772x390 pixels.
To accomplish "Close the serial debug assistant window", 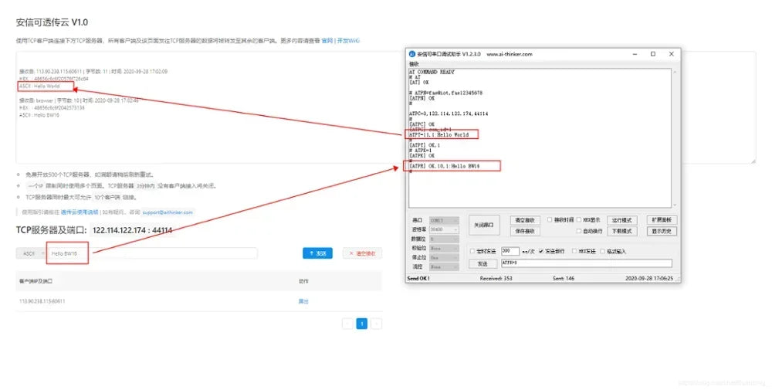I will click(x=672, y=54).
